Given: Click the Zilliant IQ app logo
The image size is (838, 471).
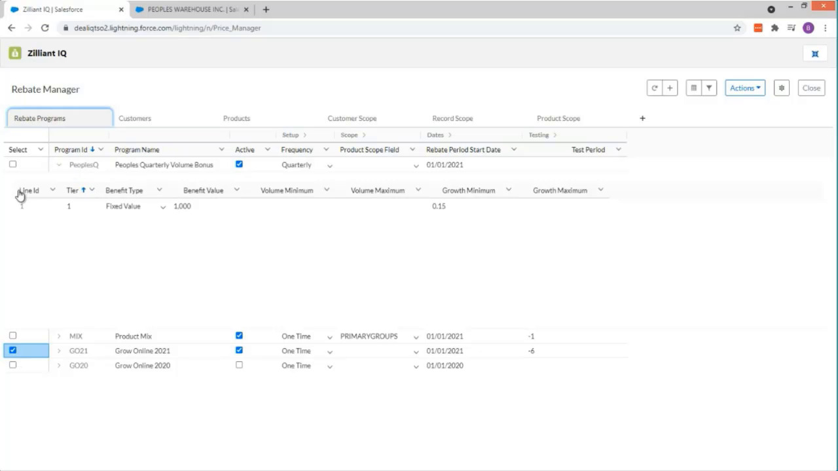Looking at the screenshot, I should [15, 53].
